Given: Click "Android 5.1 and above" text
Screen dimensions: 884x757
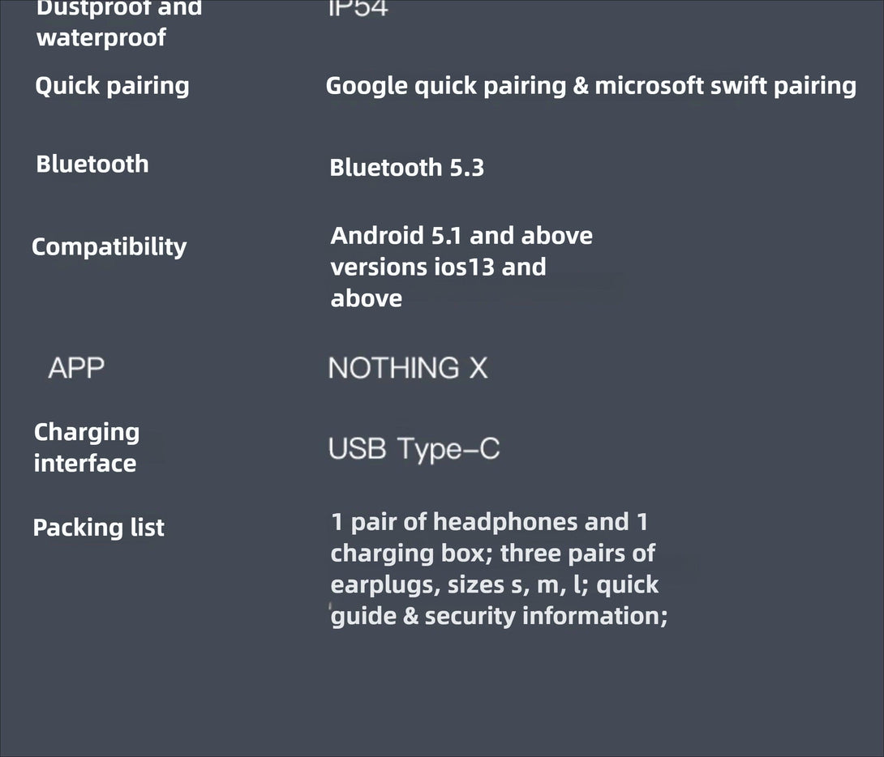Looking at the screenshot, I should point(461,235).
